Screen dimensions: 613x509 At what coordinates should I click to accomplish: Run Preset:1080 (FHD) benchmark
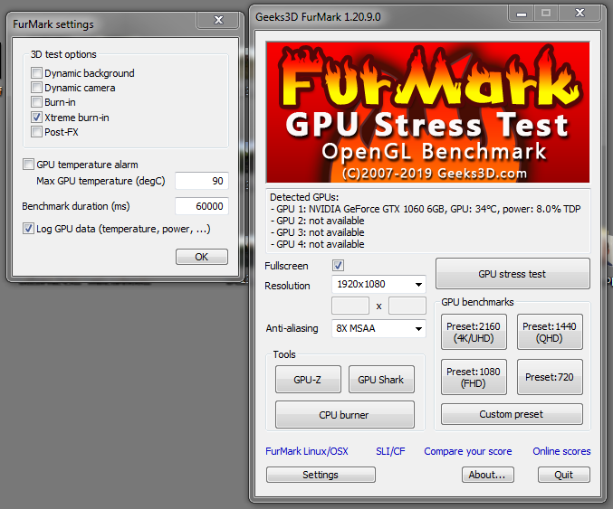click(474, 377)
